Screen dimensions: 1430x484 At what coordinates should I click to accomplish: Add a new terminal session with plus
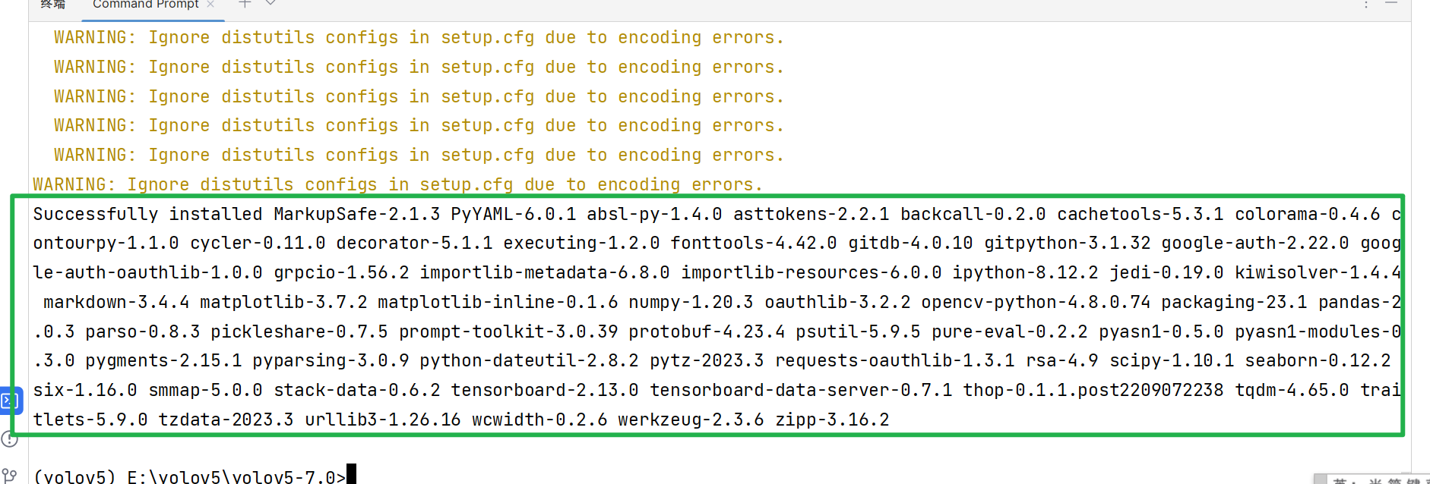click(245, 4)
